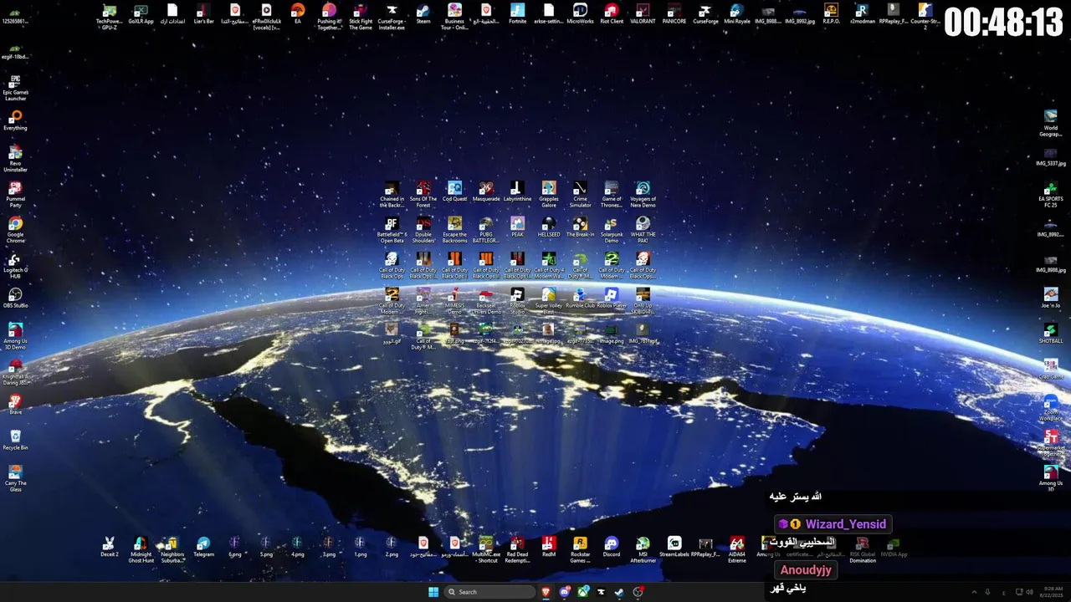This screenshot has width=1071, height=602.
Task: Select the Masquerade game shortcut
Action: click(486, 191)
